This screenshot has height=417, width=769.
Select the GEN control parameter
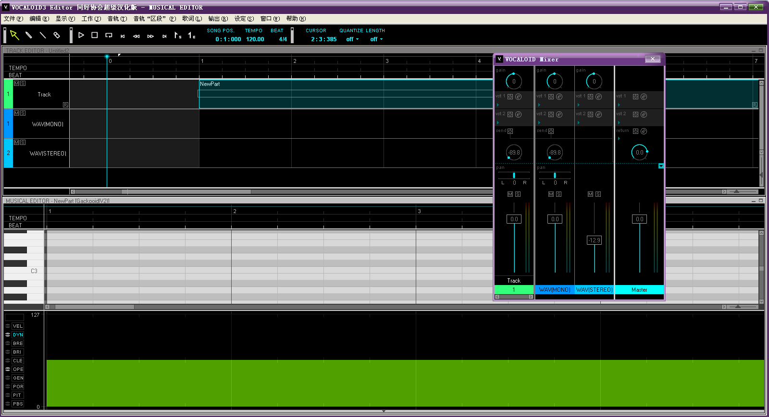click(x=18, y=378)
